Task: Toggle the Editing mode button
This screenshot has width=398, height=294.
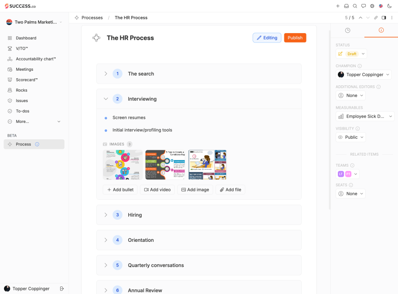Action: pyautogui.click(x=267, y=38)
